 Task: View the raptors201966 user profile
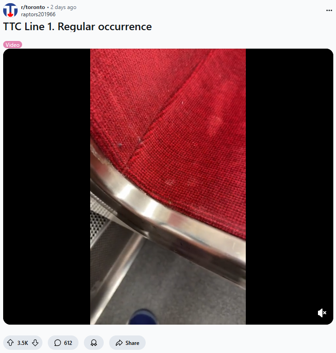coord(38,14)
